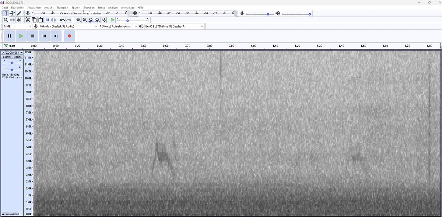Open the Spuren menu

pyautogui.click(x=76, y=7)
